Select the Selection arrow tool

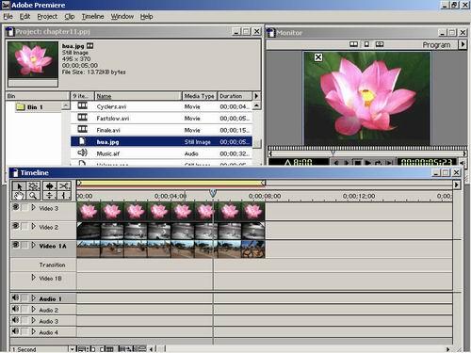19,186
